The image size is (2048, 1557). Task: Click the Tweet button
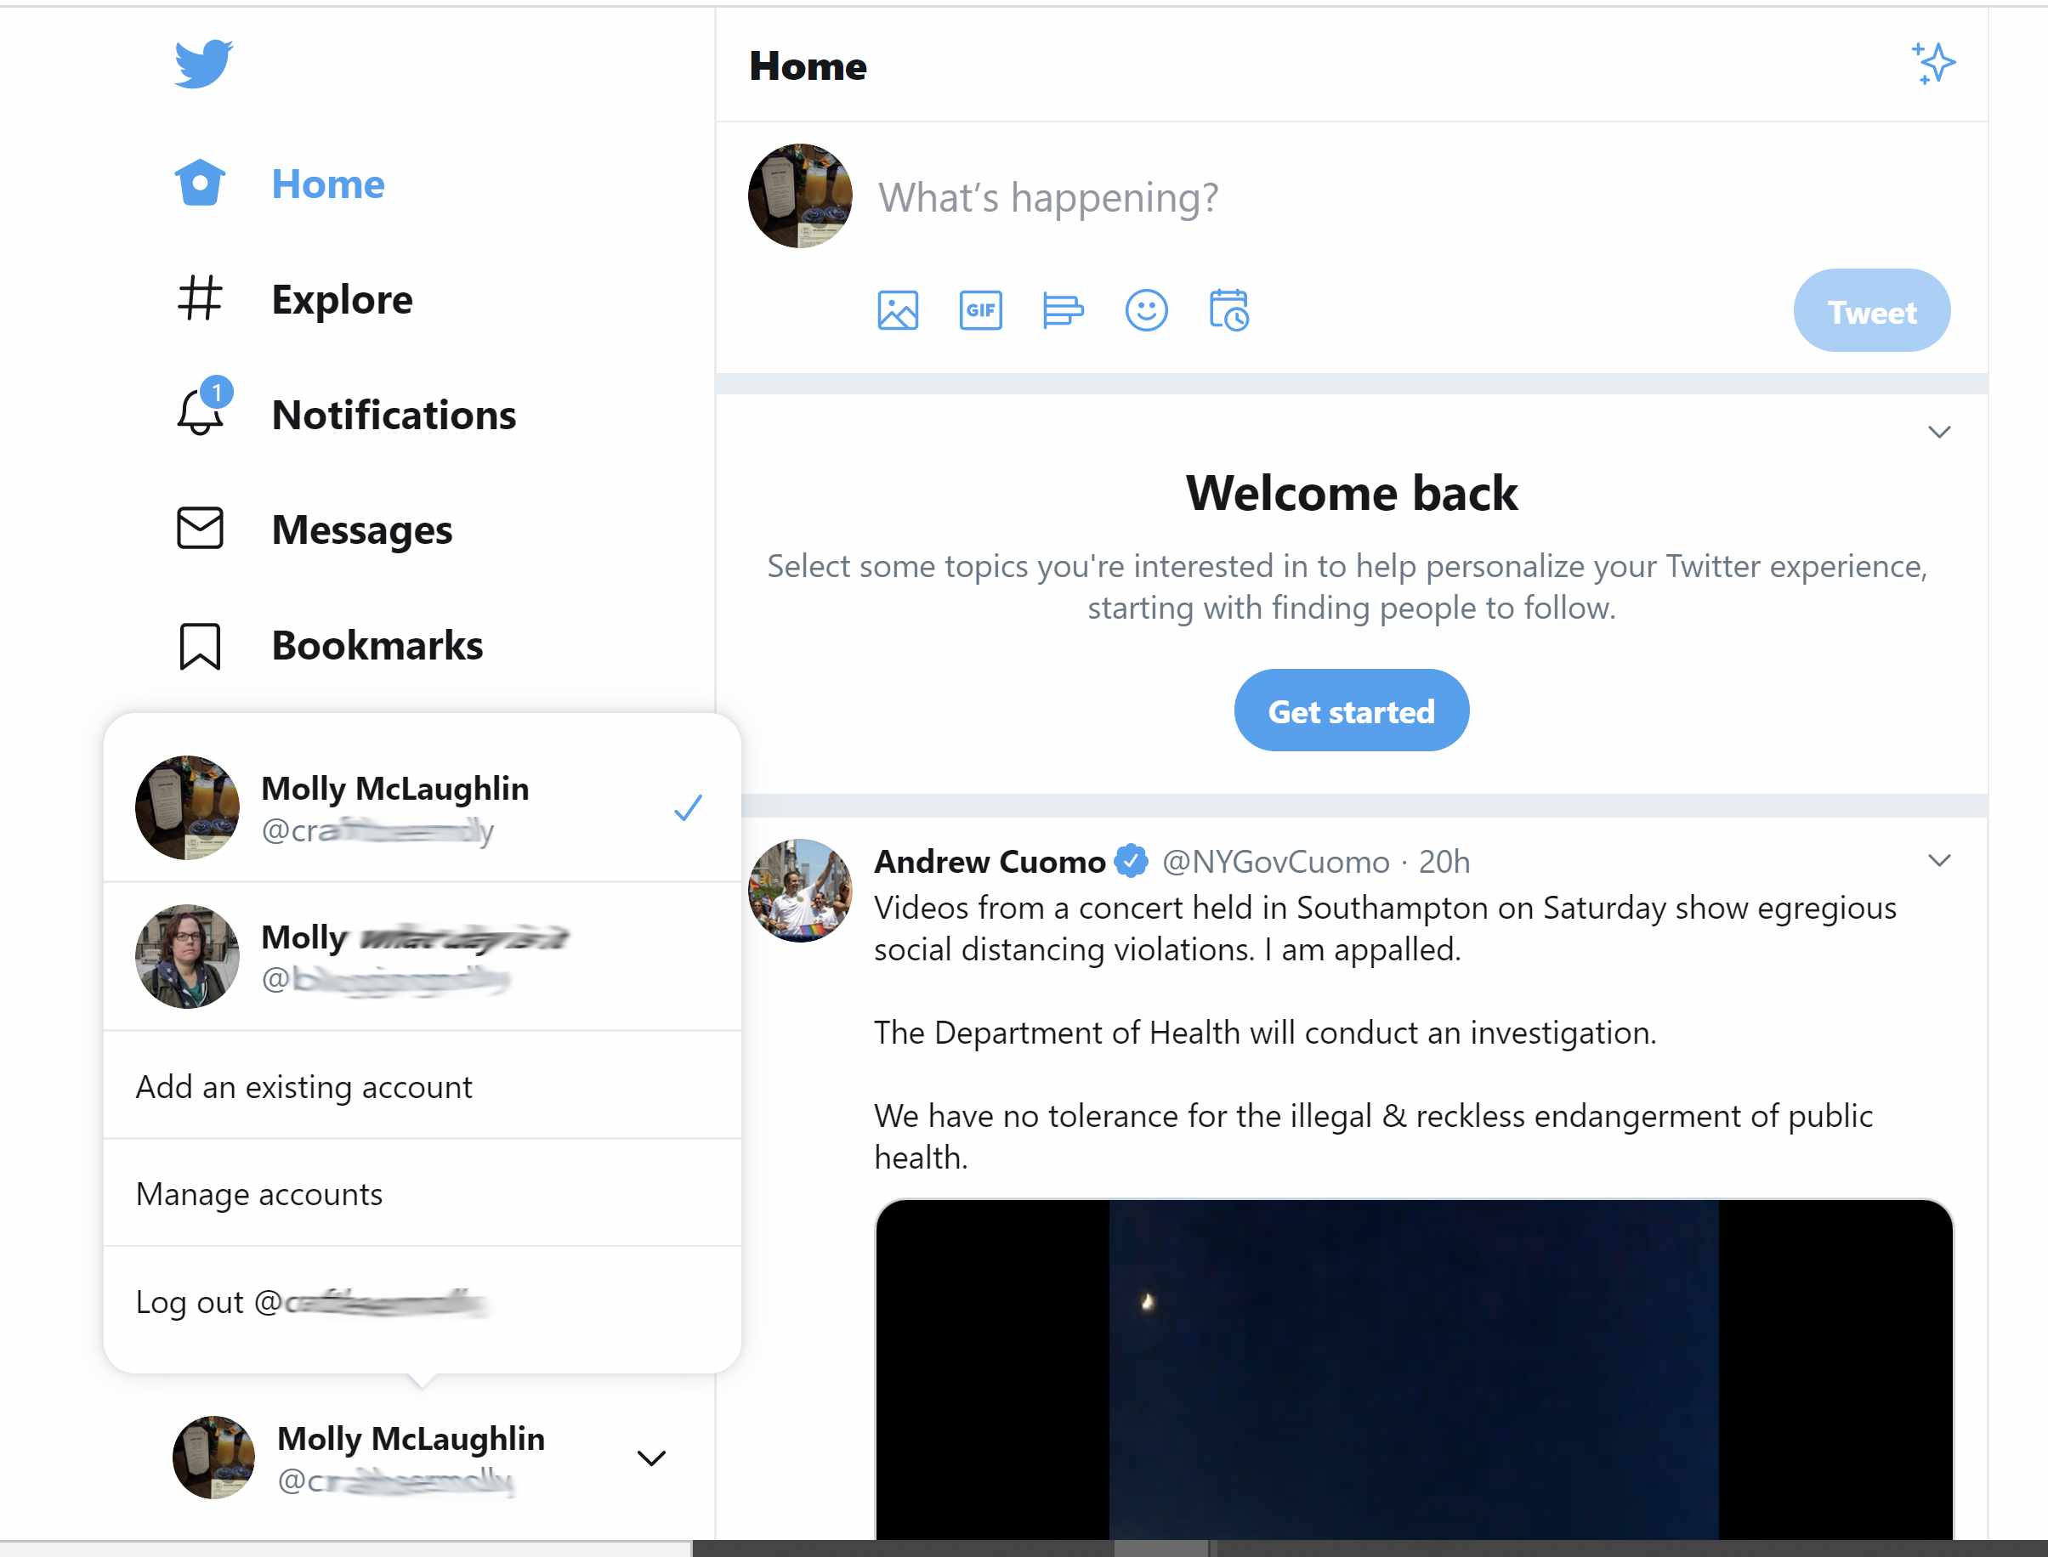click(1871, 310)
